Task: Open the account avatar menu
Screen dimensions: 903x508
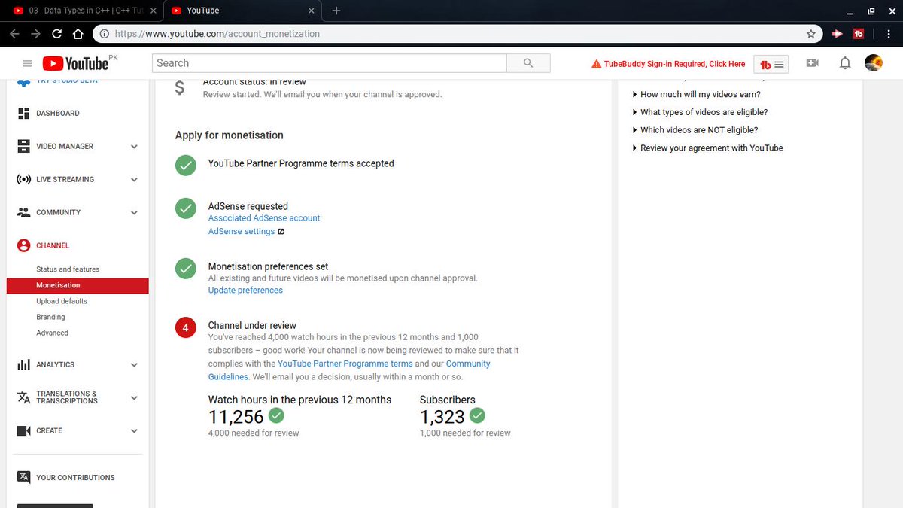Action: click(874, 63)
